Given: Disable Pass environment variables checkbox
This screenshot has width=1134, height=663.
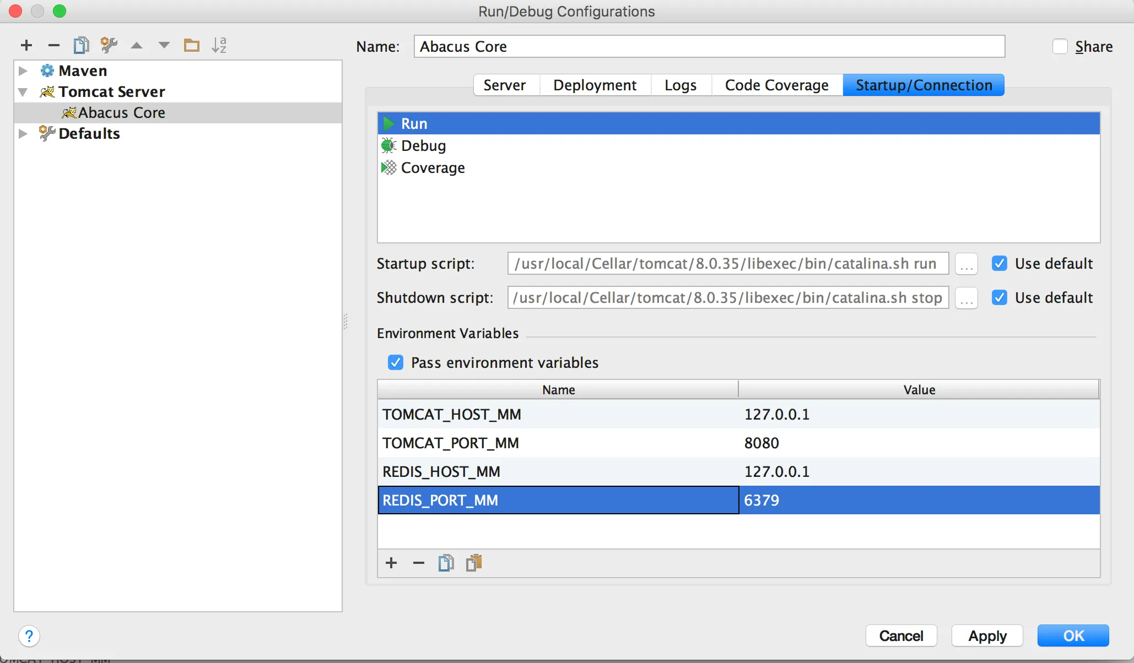Looking at the screenshot, I should (396, 362).
